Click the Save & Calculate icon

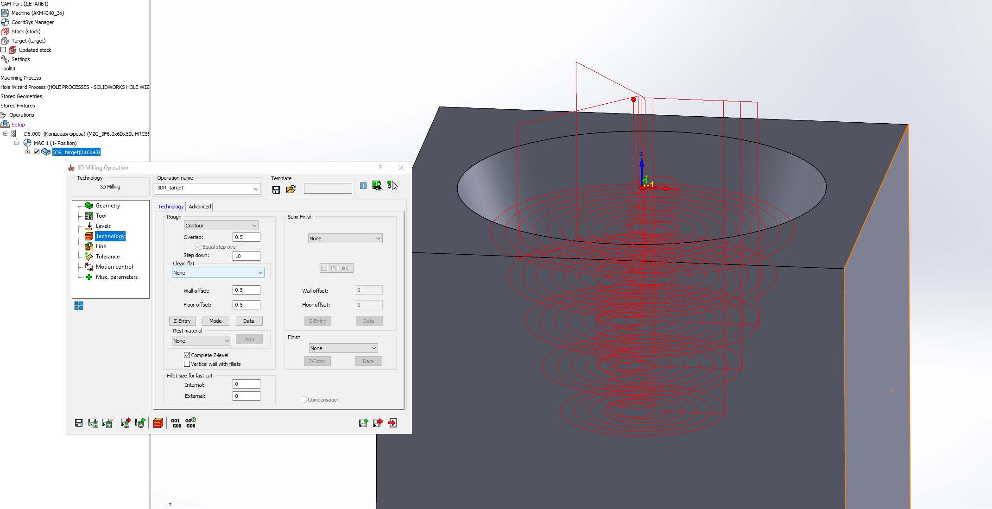click(93, 423)
